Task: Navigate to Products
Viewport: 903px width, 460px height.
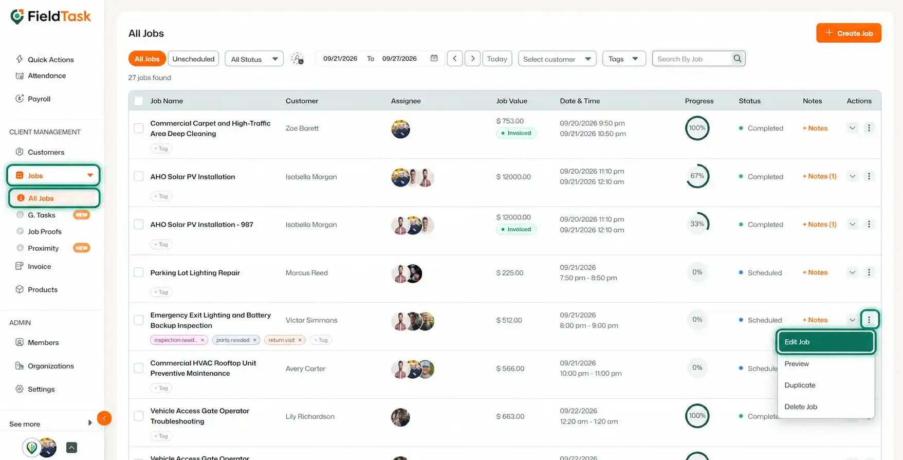Action: pyautogui.click(x=36, y=289)
